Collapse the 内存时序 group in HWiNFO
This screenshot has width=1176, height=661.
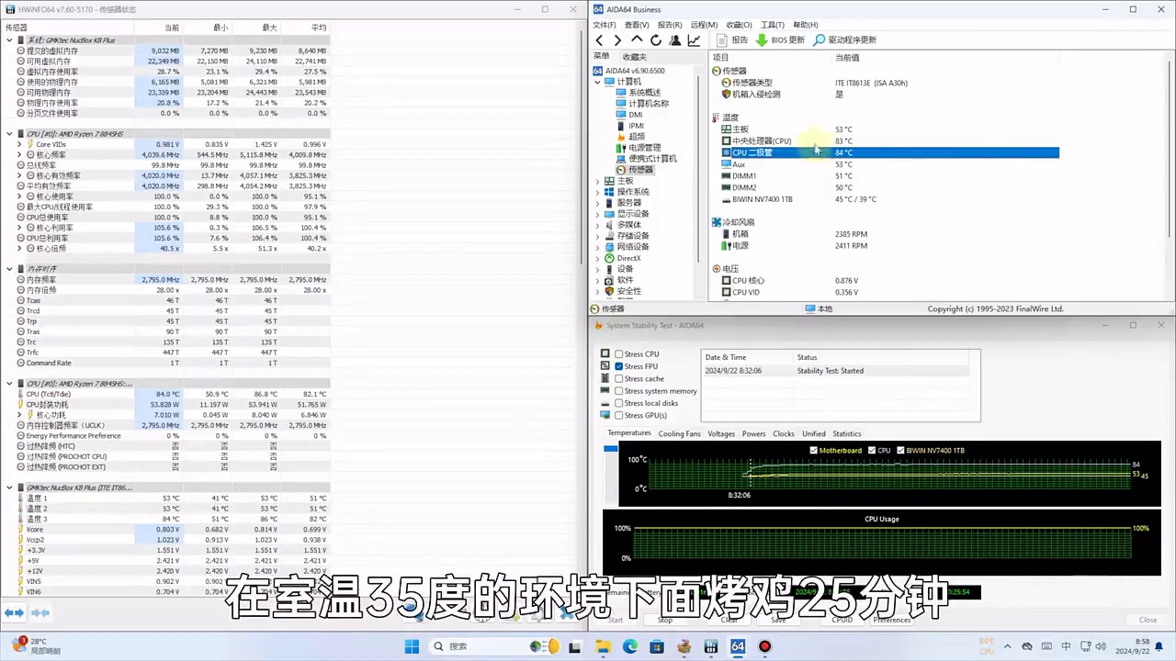(x=10, y=269)
